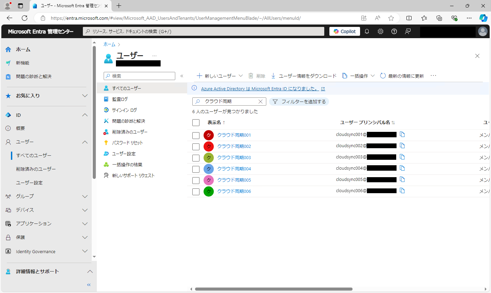Check the box for クラウド同期002
The width and height of the screenshot is (491, 293).
[x=196, y=146]
